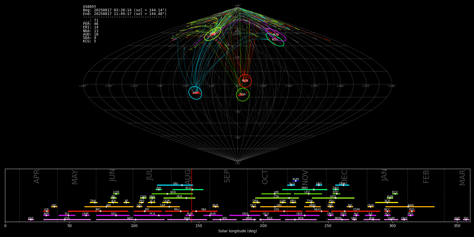This screenshot has width=474, height=237.
Task: Click the KCG activity bar in timeline
Action: (x=188, y=189)
